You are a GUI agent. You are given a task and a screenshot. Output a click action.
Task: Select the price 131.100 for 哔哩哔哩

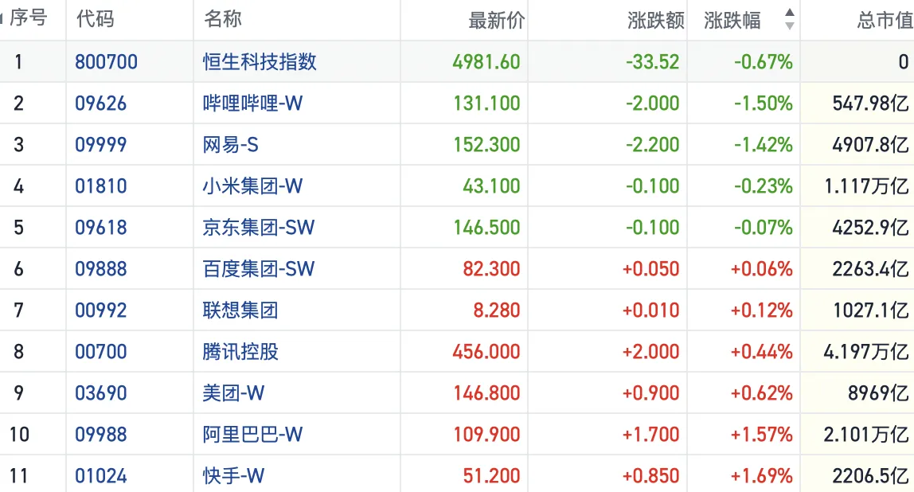(486, 103)
